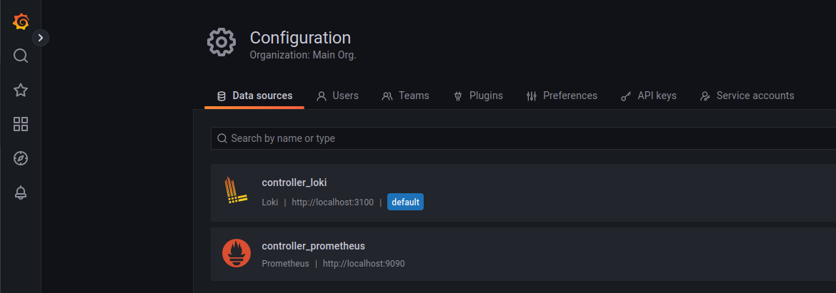Open Starred dashboards star icon
The width and height of the screenshot is (836, 293).
[x=20, y=90]
